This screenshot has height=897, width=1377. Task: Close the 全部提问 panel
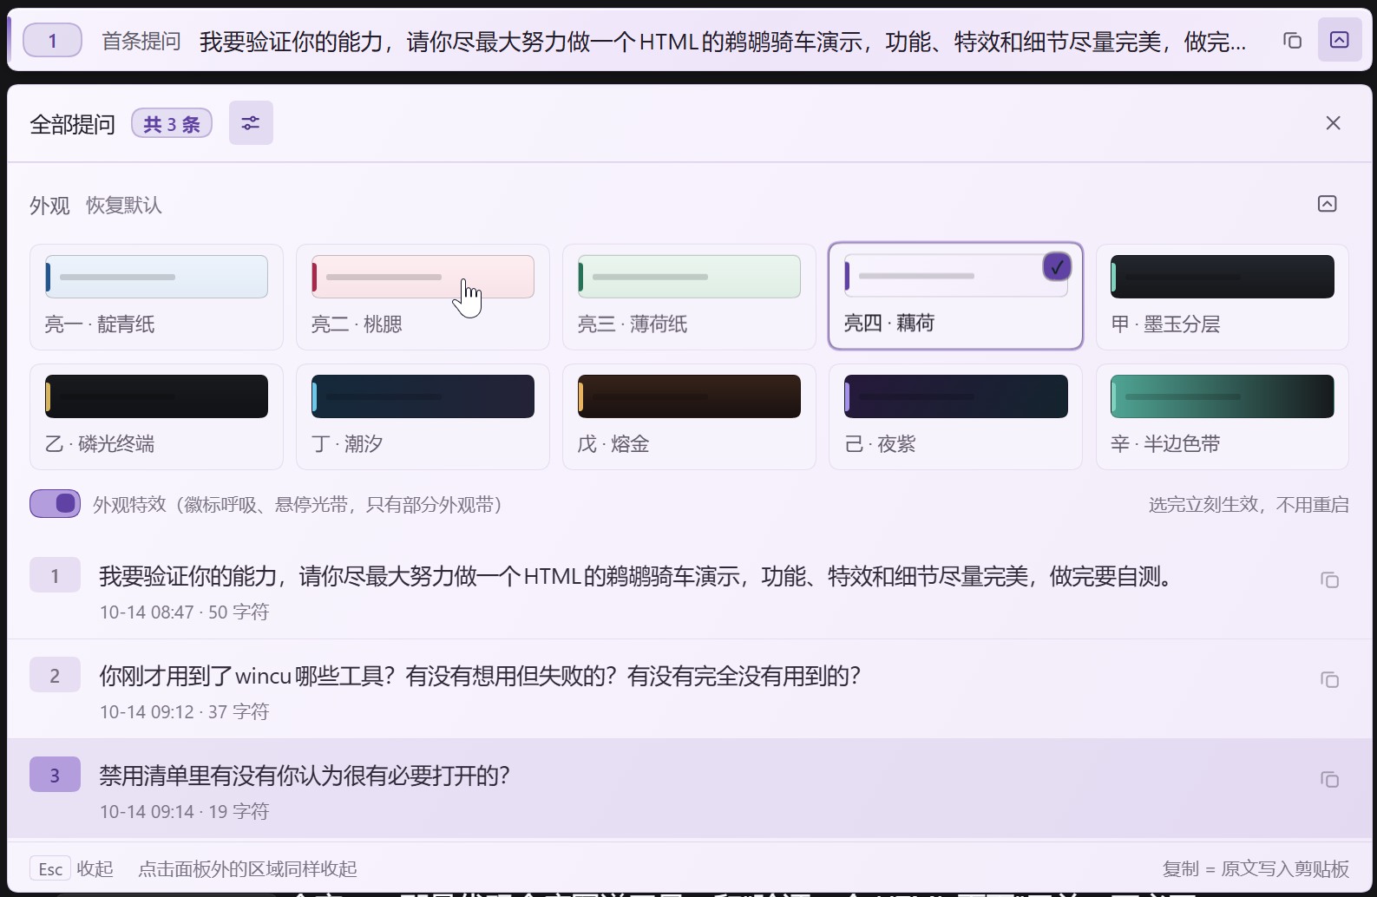1333,123
